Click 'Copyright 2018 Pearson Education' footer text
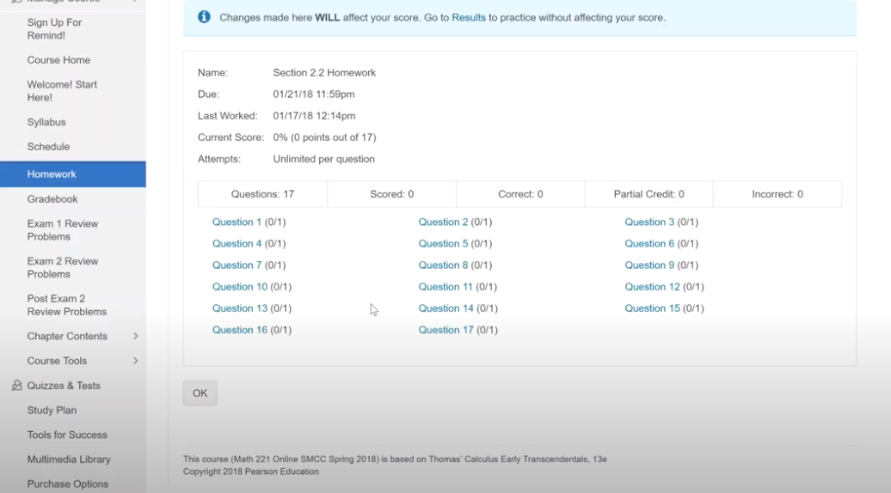Viewport: 891px width, 493px height. [x=250, y=472]
